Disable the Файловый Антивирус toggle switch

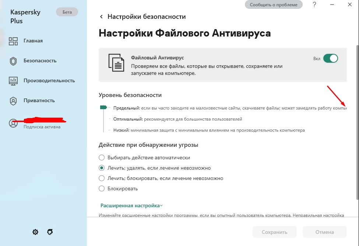tap(330, 58)
